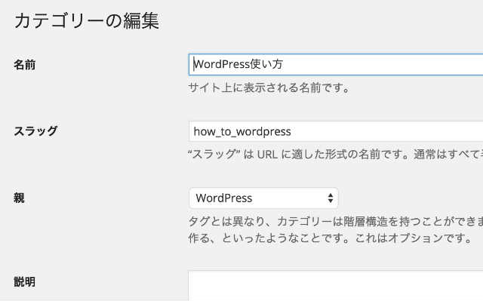Viewport: 483px width, 301px height.
Task: Click the 名前 field containing WordPress使い方
Action: 336,64
